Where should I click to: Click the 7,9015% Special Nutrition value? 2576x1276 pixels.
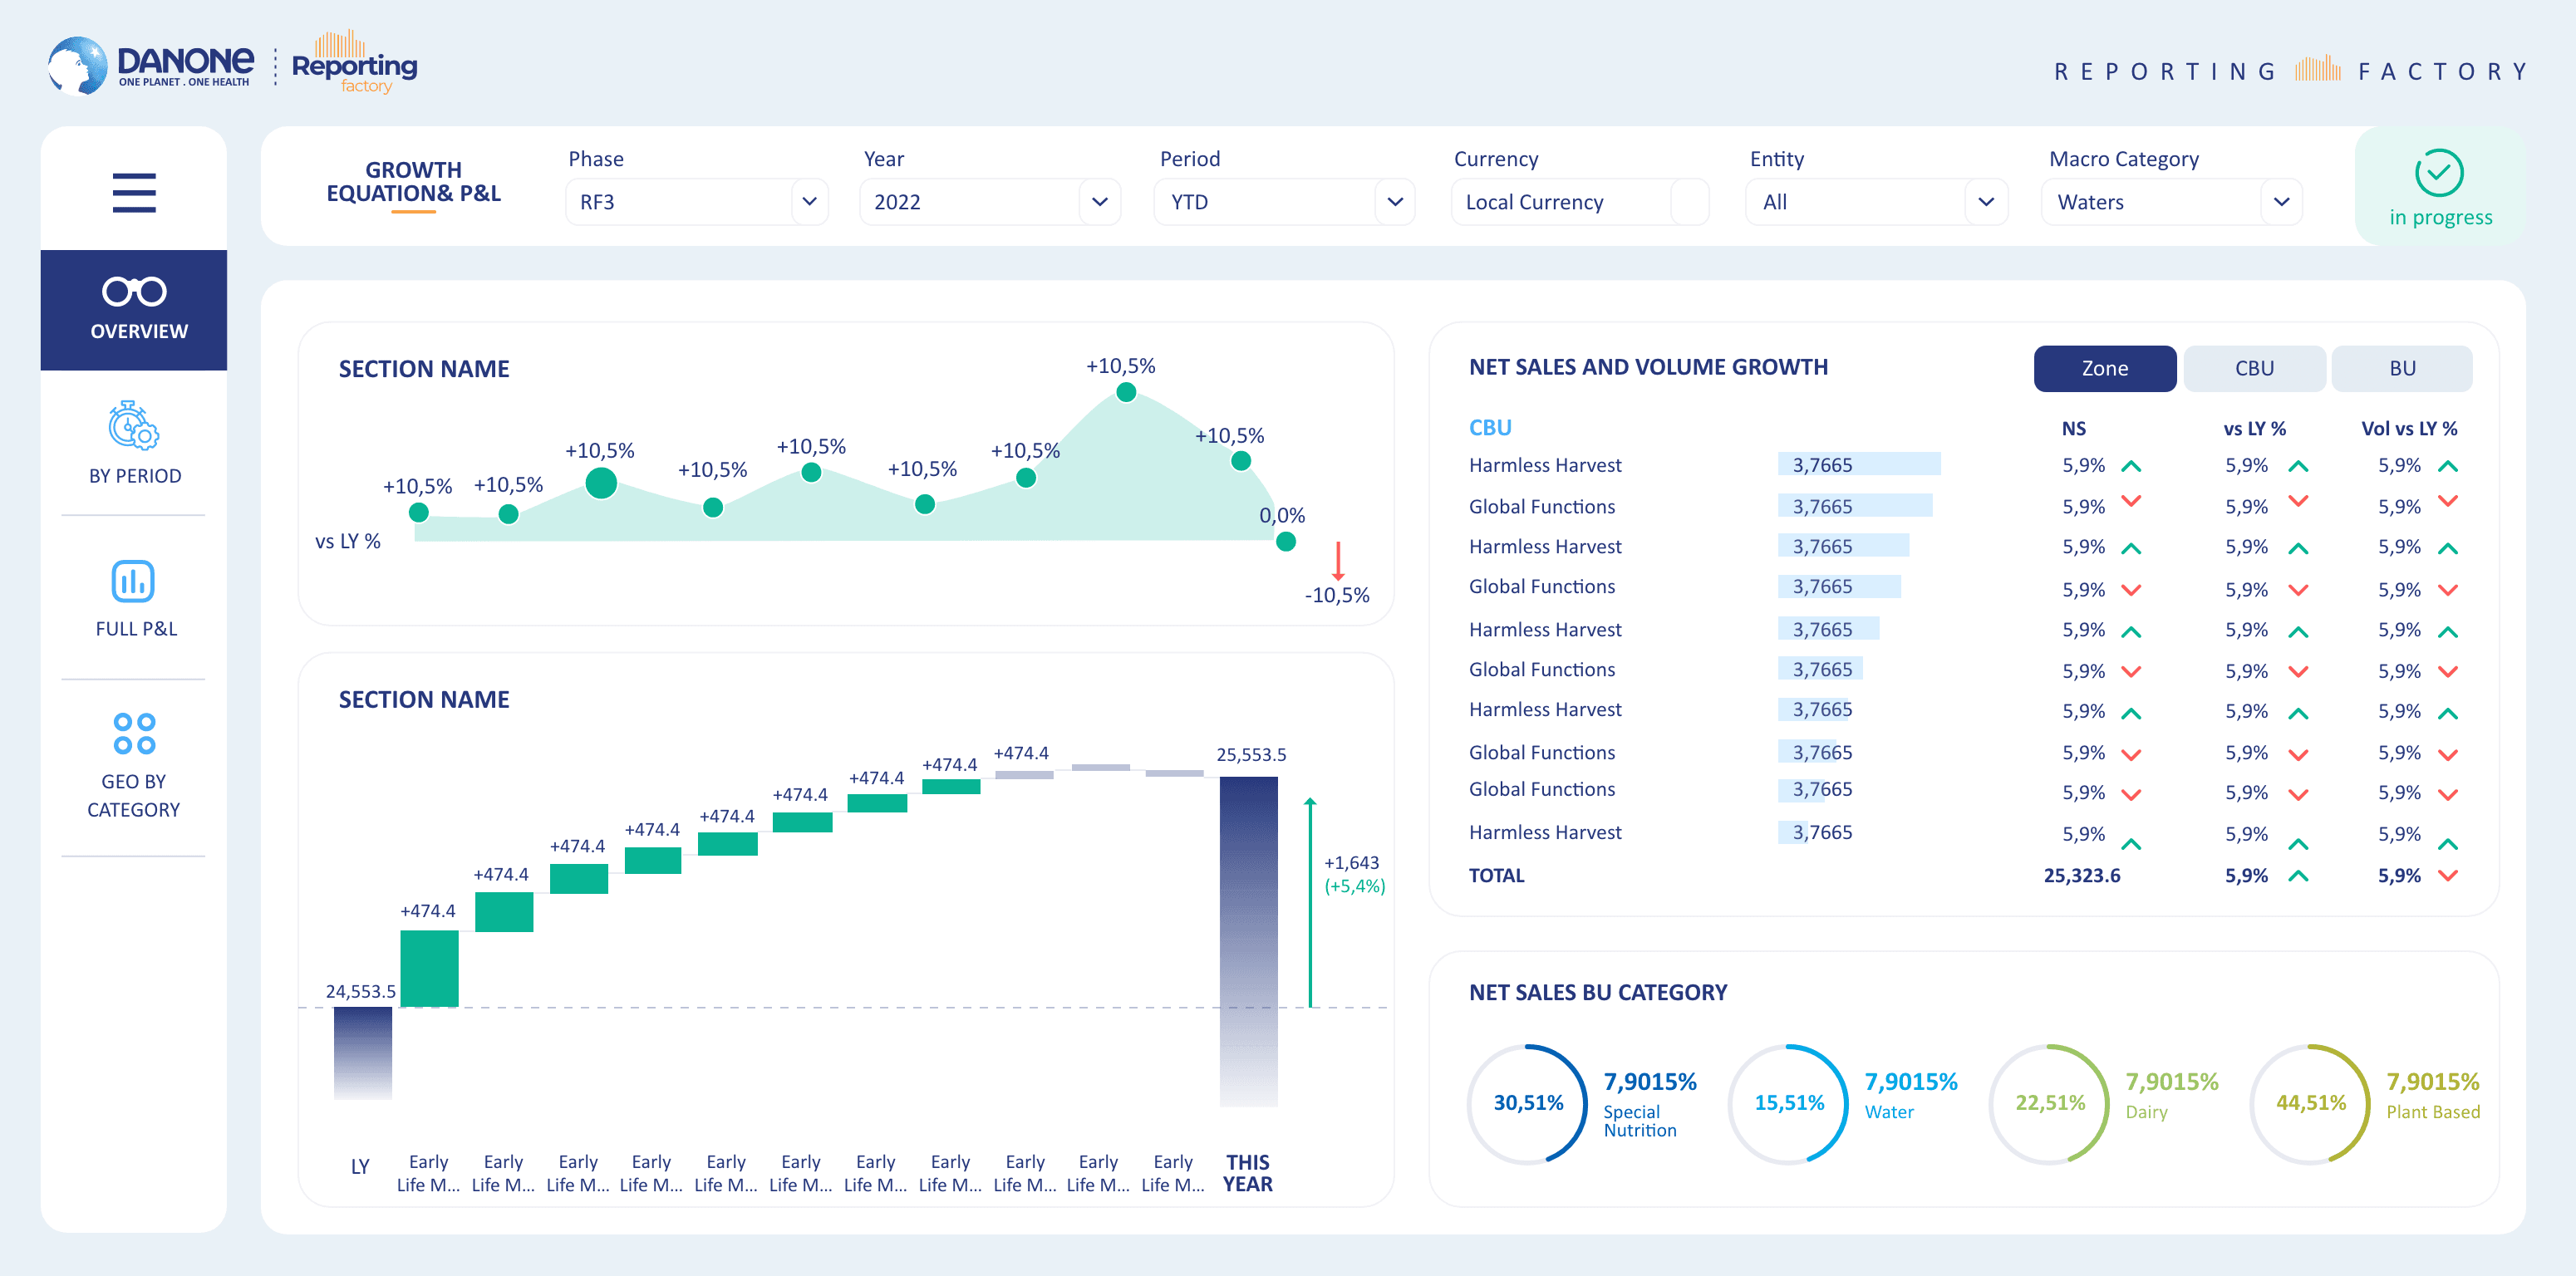pos(1649,1081)
